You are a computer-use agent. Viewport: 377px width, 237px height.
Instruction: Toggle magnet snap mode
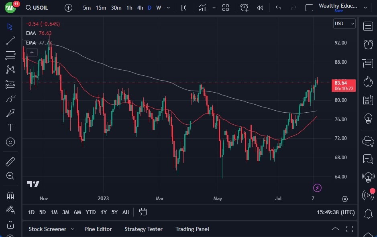point(10,195)
